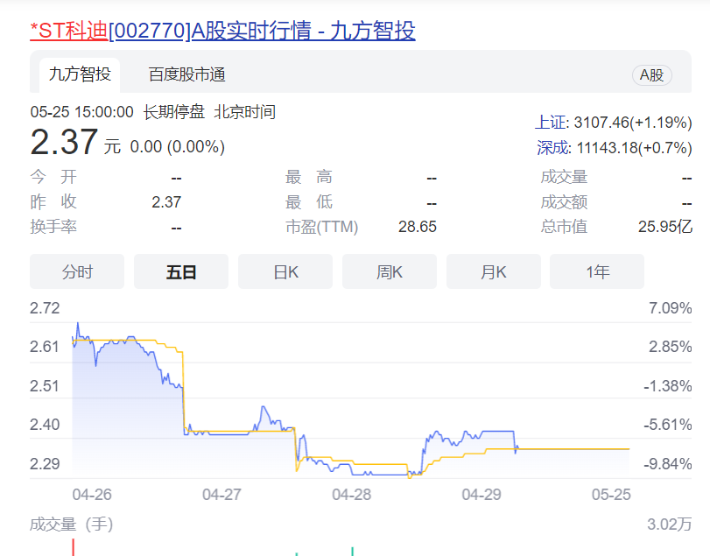Open the 深成 index quote
The width and height of the screenshot is (710, 556).
(613, 148)
